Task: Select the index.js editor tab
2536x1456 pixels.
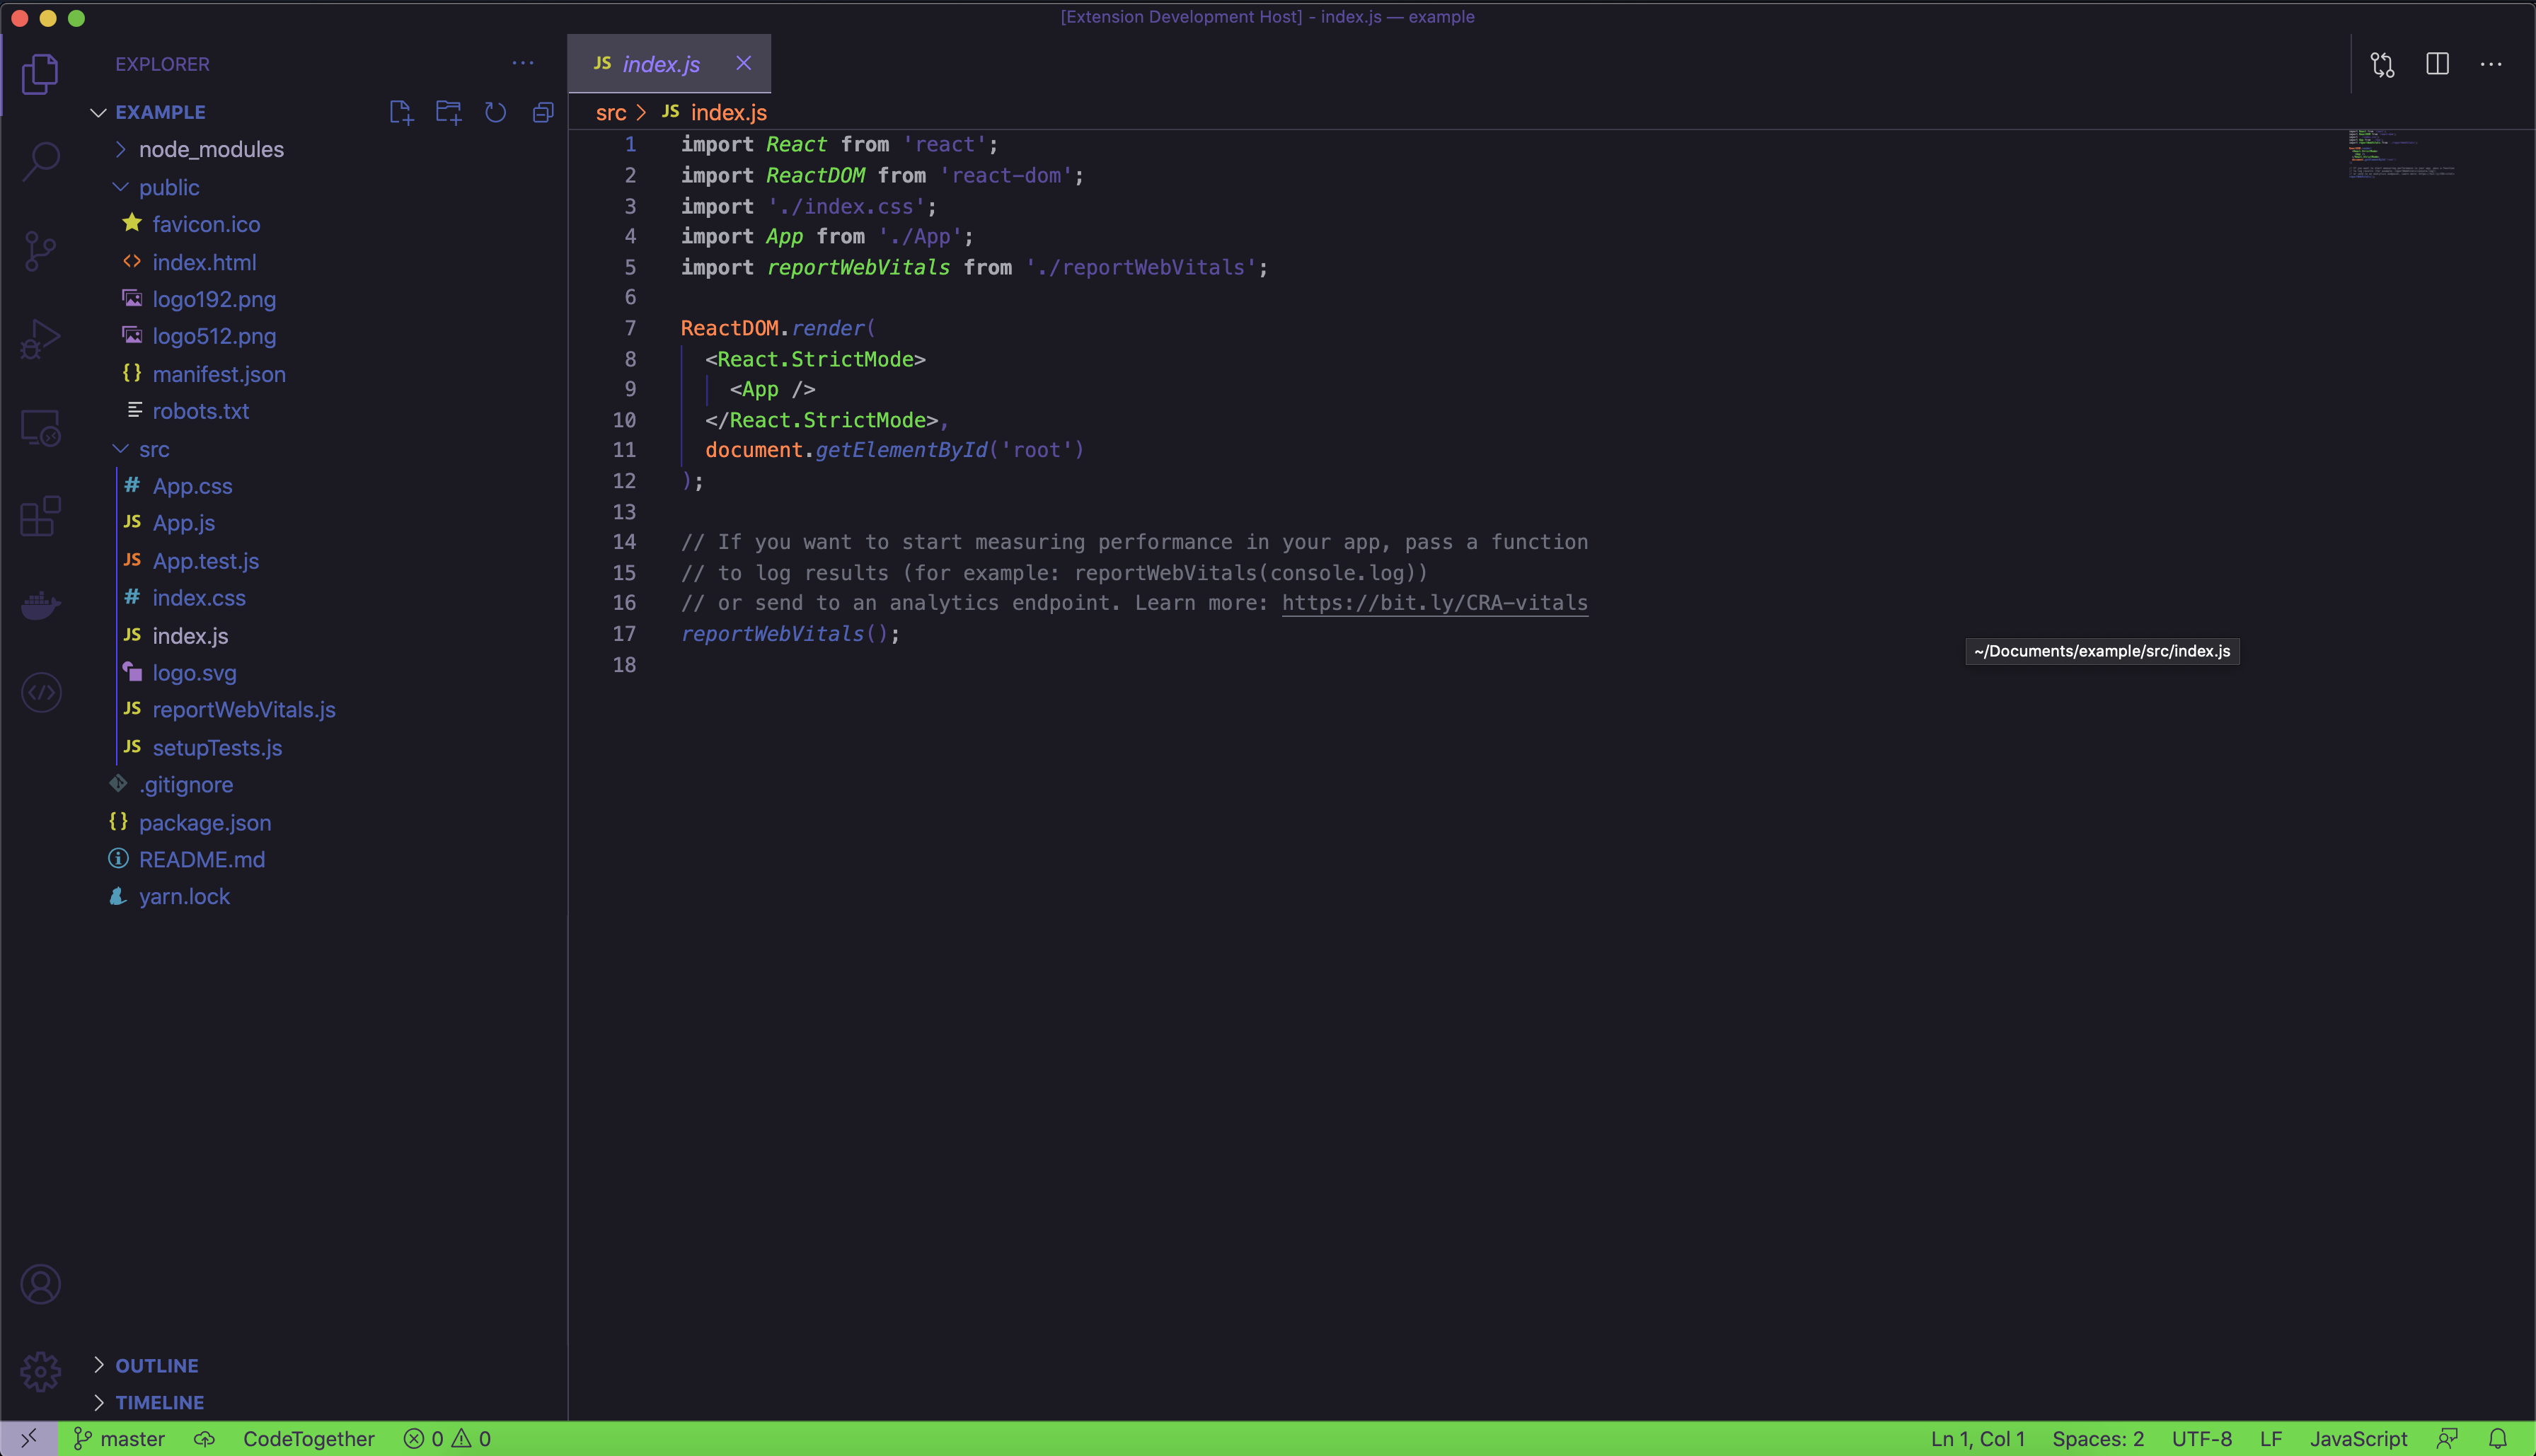Action: pos(660,64)
